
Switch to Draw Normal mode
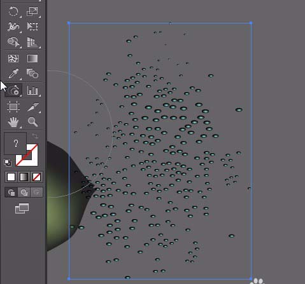(x=11, y=193)
